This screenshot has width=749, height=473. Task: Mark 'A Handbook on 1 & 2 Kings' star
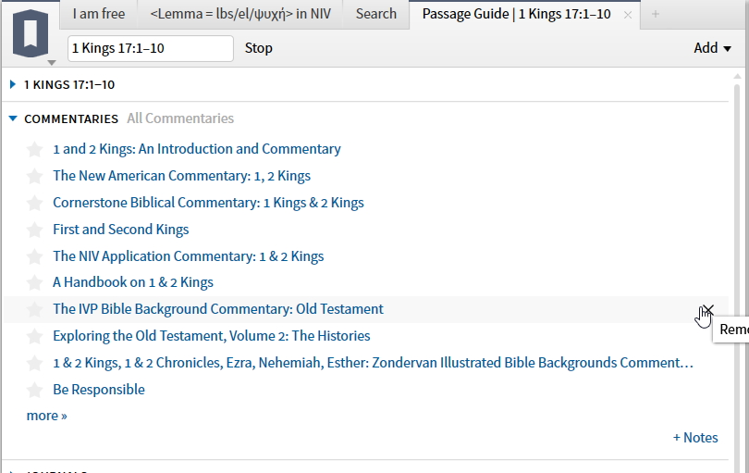35,282
